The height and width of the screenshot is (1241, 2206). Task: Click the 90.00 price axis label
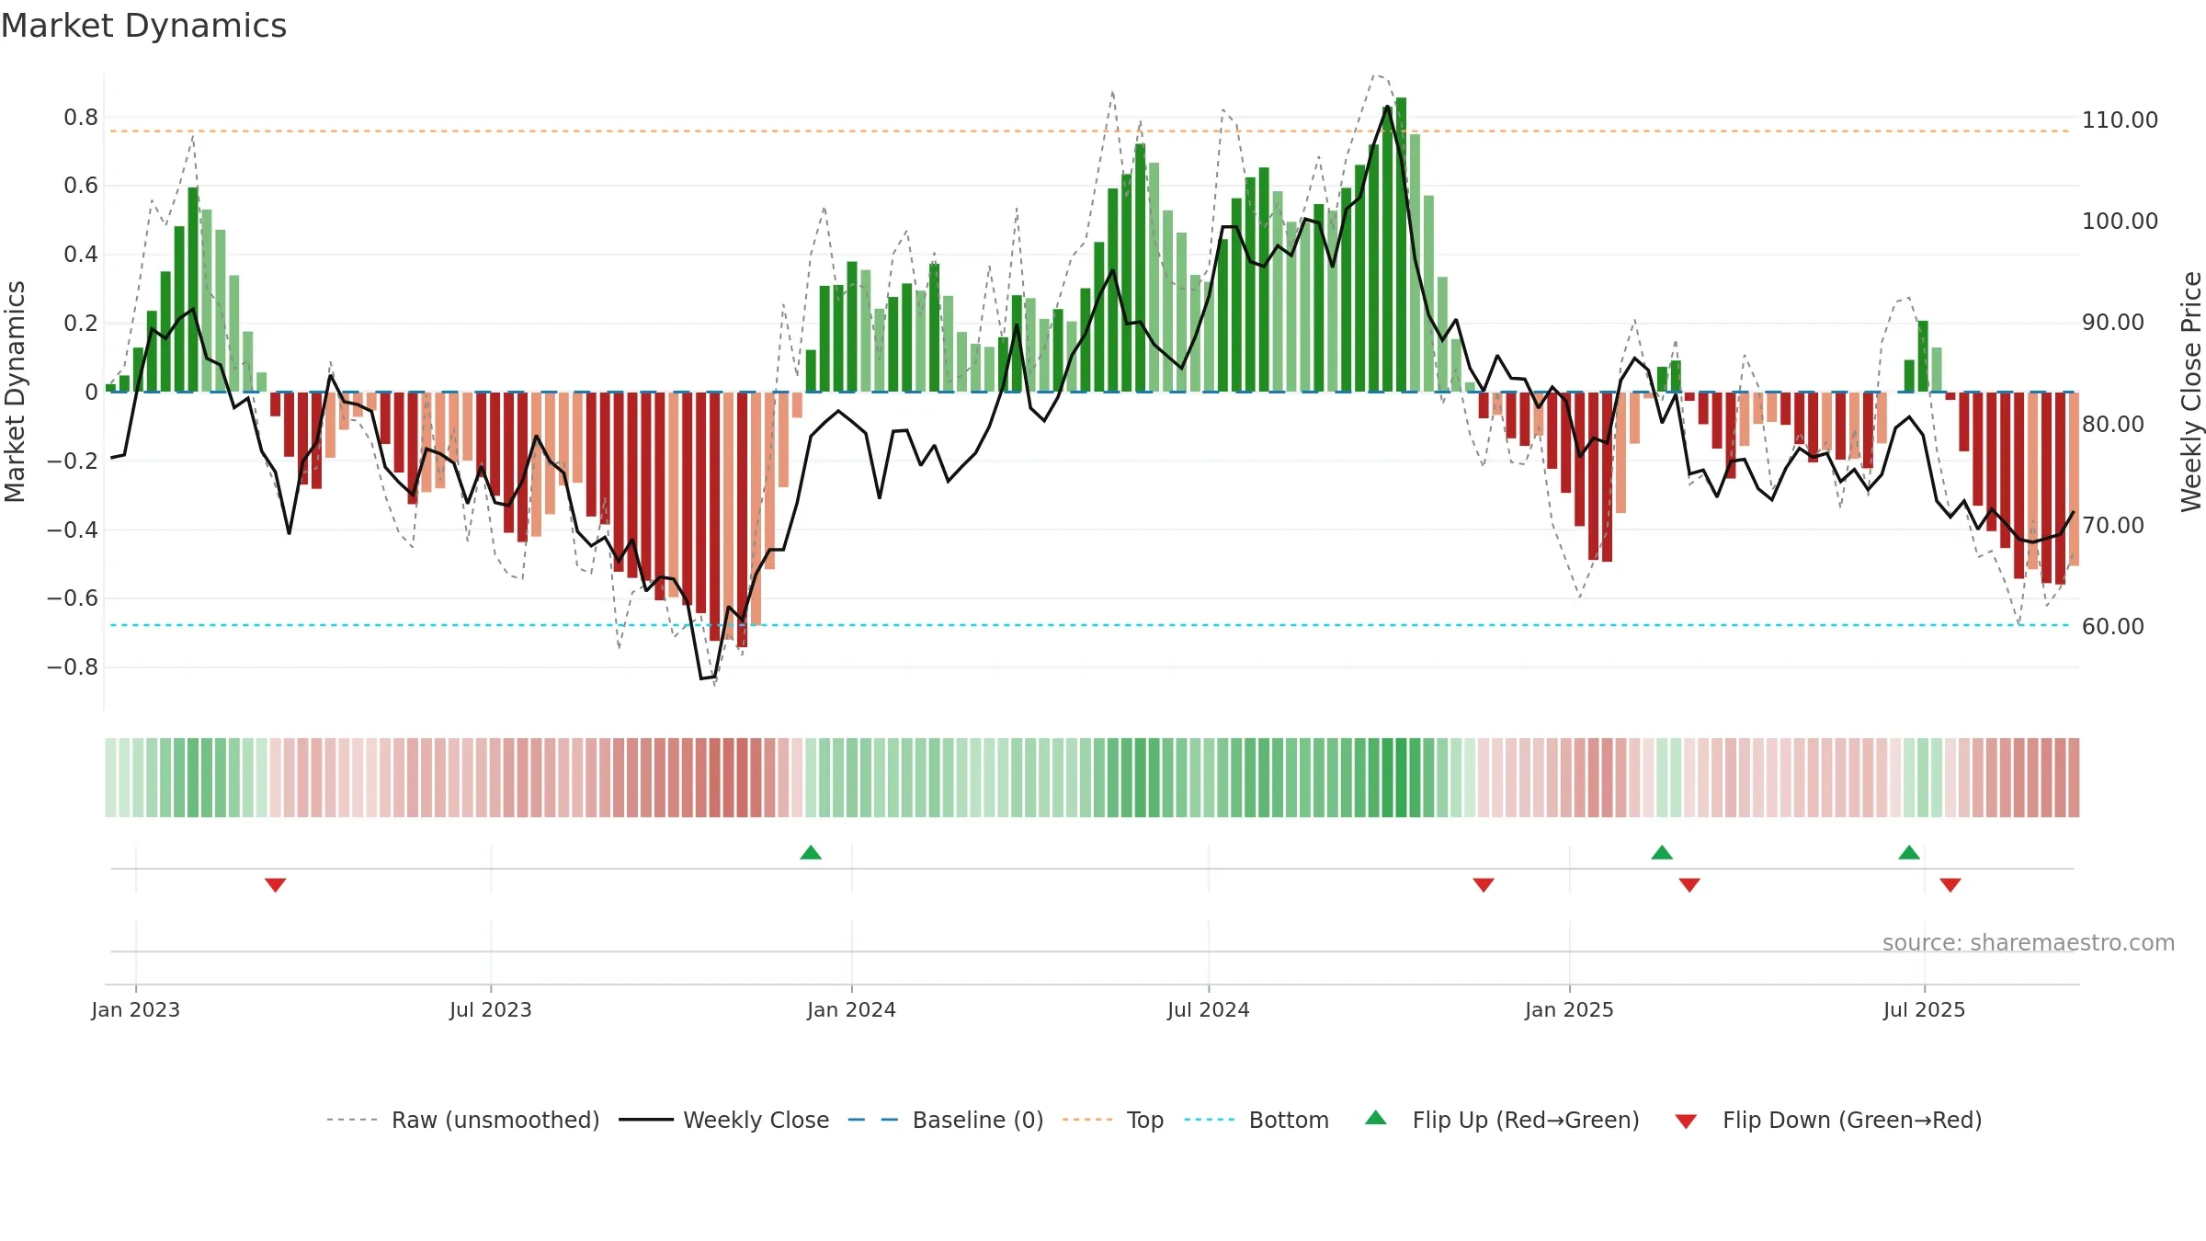click(x=2113, y=322)
